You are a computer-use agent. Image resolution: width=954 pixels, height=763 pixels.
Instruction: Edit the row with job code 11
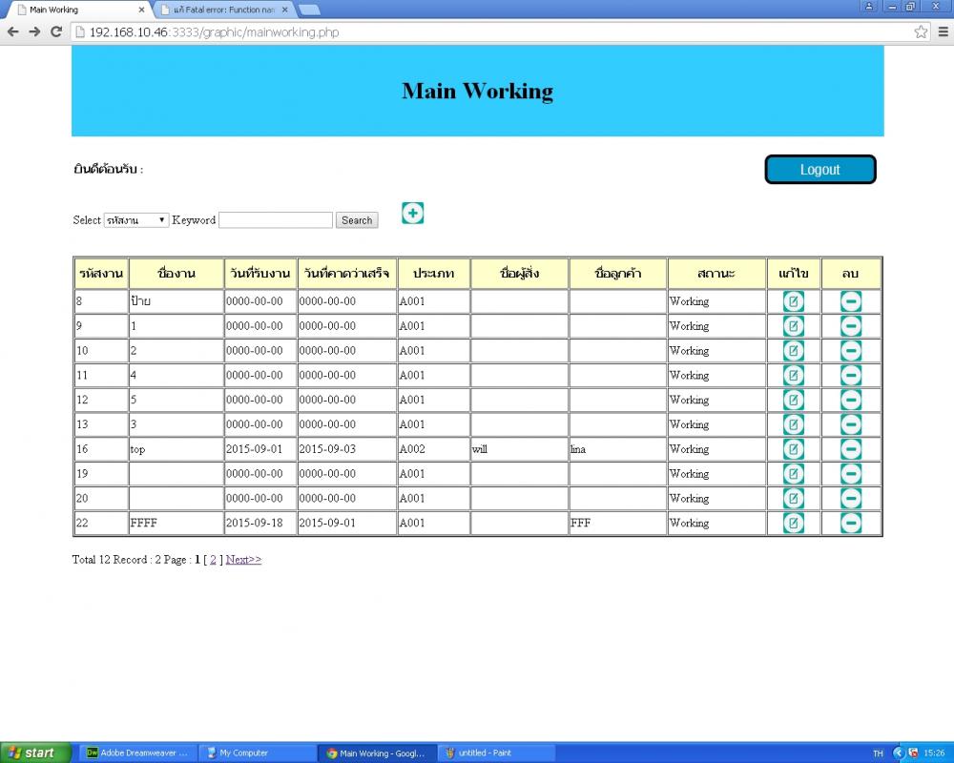pyautogui.click(x=793, y=375)
